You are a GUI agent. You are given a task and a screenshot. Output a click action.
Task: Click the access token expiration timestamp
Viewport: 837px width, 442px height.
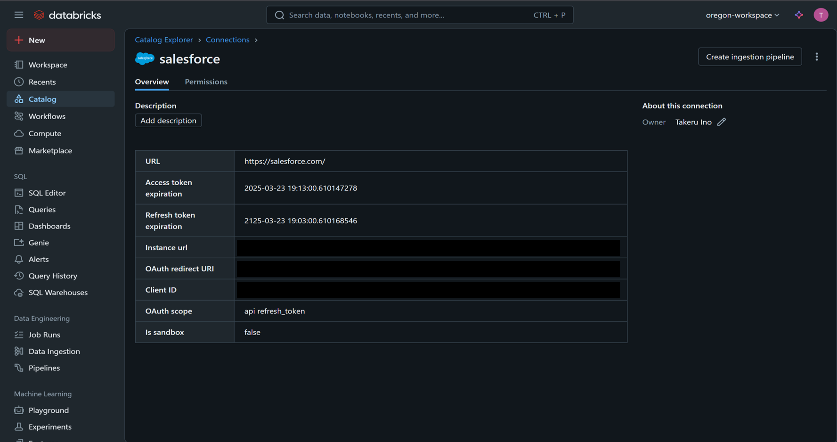(301, 188)
